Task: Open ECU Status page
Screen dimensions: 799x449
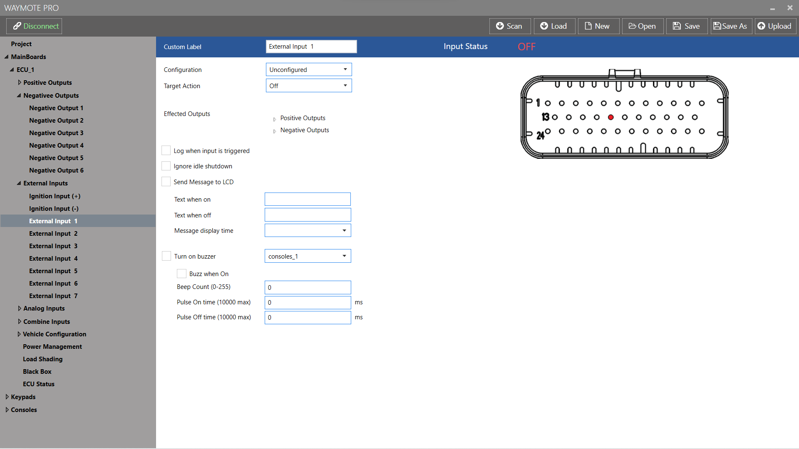Action: coord(39,384)
